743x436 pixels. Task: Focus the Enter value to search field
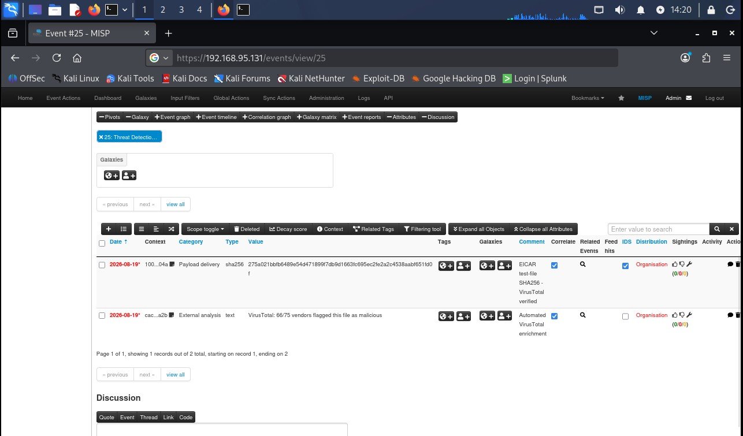pos(659,229)
